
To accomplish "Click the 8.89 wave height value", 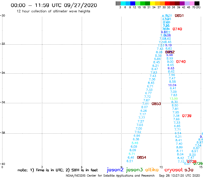I will pos(179,147).
